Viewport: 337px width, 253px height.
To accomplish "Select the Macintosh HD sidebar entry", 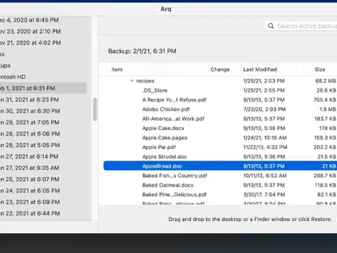I will pyautogui.click(x=13, y=77).
